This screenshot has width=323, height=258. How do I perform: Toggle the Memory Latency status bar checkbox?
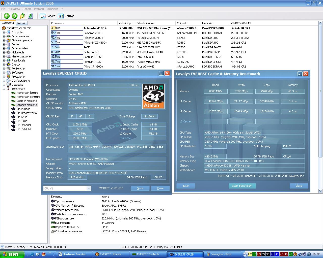(2, 247)
